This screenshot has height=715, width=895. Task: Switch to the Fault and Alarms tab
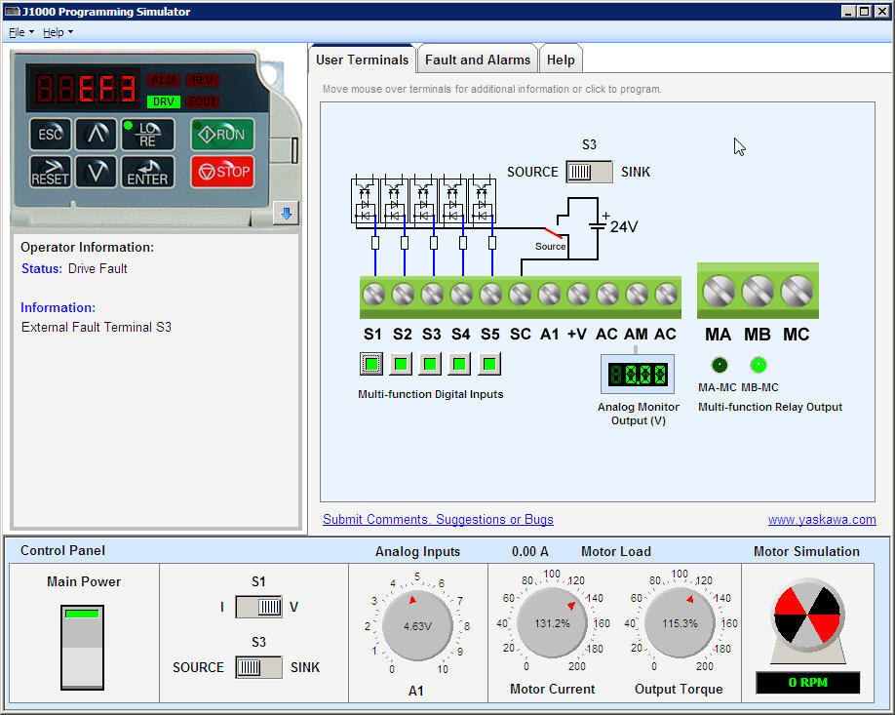(x=477, y=60)
